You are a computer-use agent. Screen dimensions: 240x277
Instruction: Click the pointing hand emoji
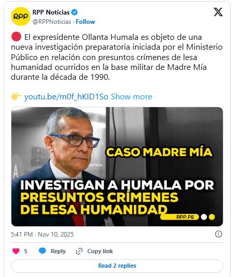(x=16, y=97)
